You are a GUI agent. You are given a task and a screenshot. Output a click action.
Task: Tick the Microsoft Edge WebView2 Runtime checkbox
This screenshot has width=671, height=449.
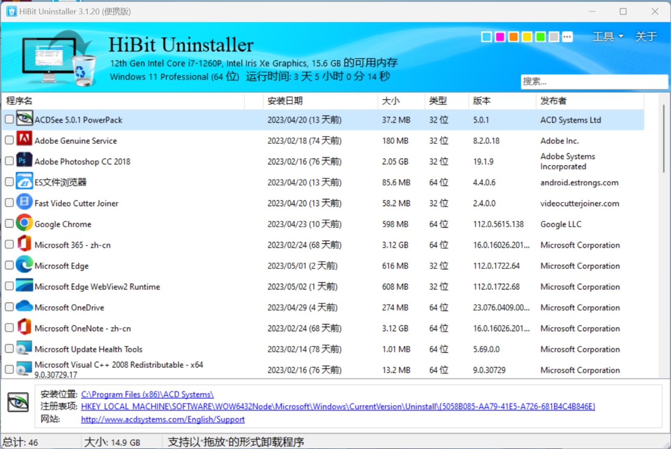(x=9, y=286)
